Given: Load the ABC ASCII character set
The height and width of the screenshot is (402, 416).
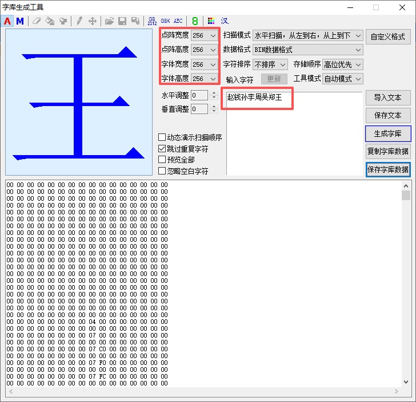Looking at the screenshot, I should [178, 21].
